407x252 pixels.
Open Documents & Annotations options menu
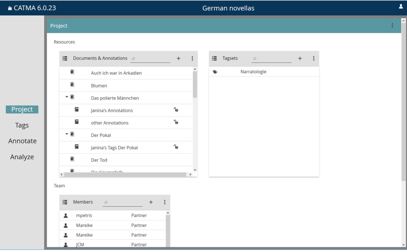192,58
